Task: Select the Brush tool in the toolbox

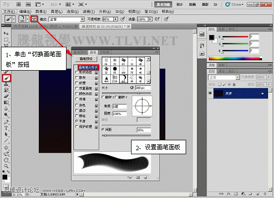Action: click(x=6, y=78)
